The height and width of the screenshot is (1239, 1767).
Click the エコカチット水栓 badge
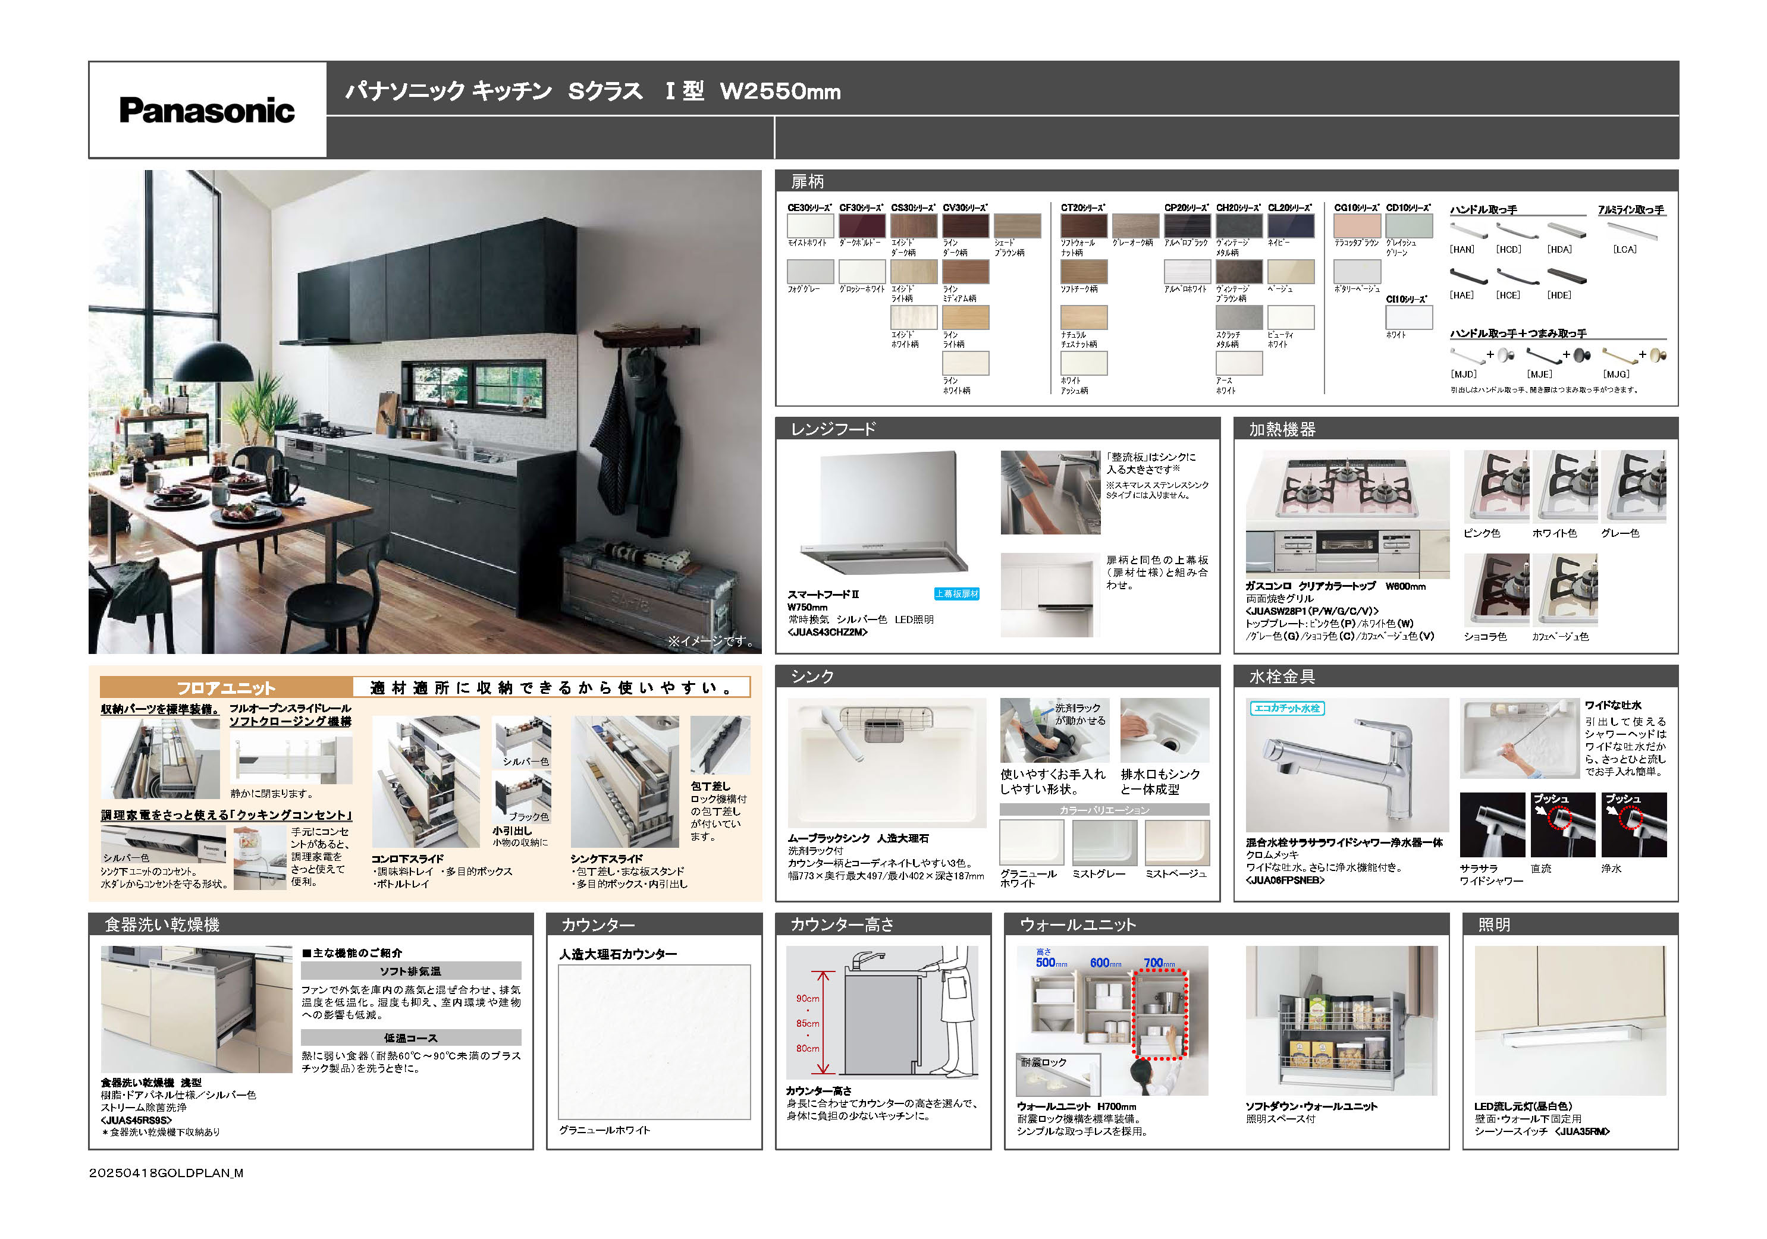pyautogui.click(x=1287, y=708)
